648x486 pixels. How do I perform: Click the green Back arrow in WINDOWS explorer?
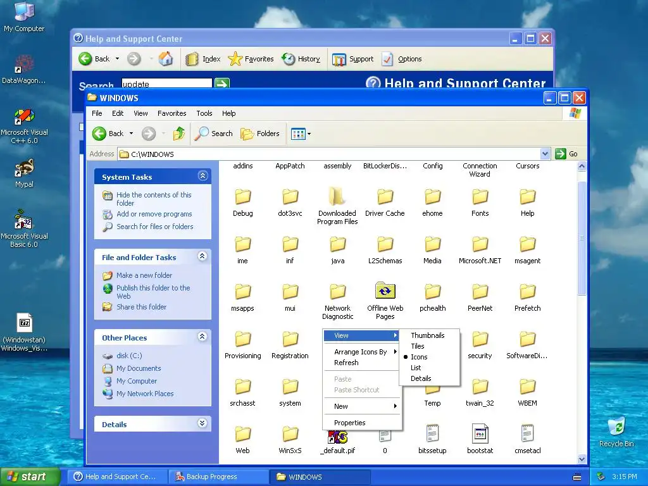(99, 134)
